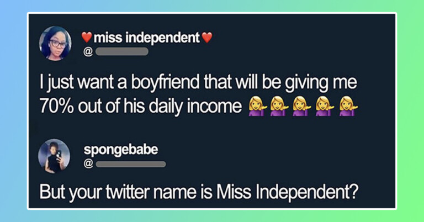The image size is (424, 222).
Task: Select the last woman tipping hand emoji
Action: click(x=348, y=107)
